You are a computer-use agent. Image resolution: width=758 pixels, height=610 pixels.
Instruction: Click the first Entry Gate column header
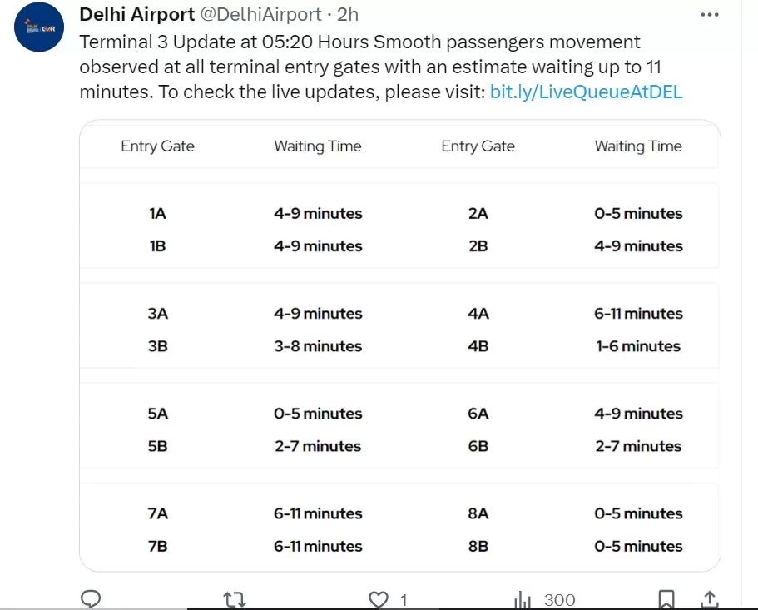point(157,146)
